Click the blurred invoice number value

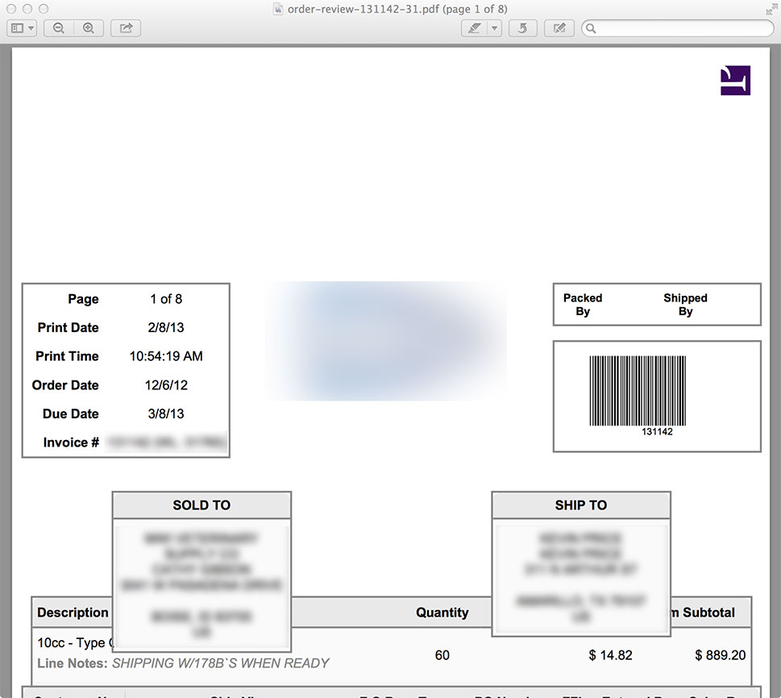tap(167, 442)
